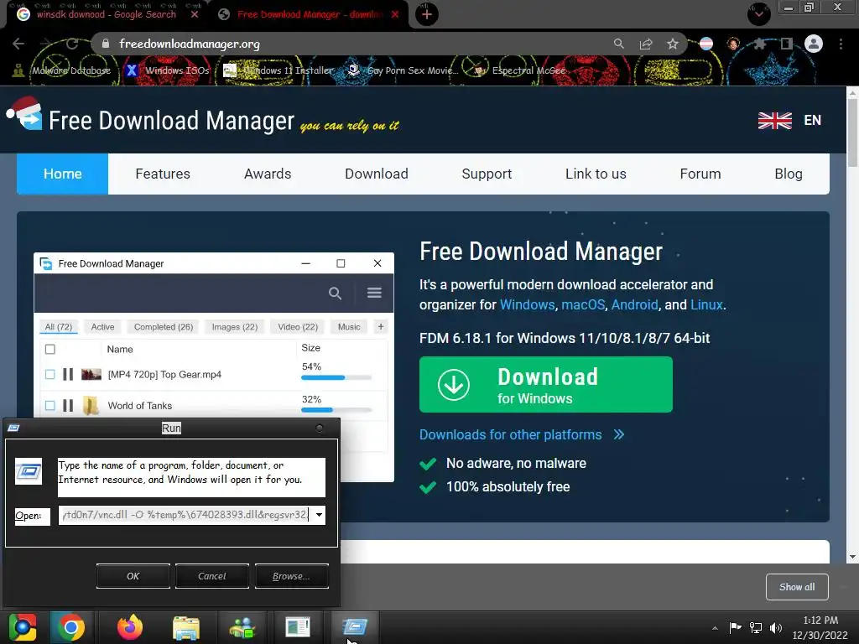Open File Explorer from the taskbar
Viewport: 859px width, 644px height.
point(186,628)
